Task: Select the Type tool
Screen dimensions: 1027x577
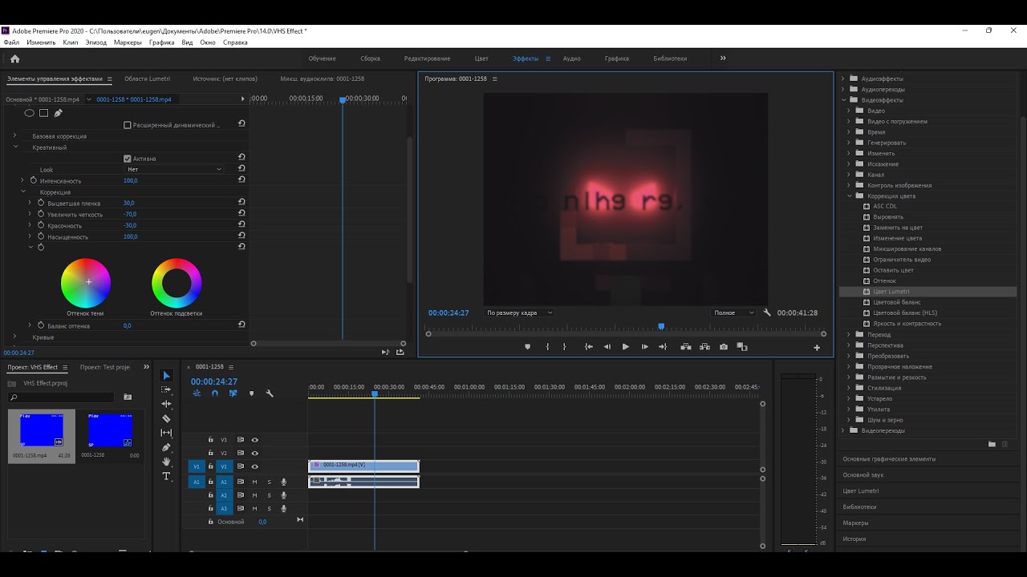Action: tap(166, 476)
